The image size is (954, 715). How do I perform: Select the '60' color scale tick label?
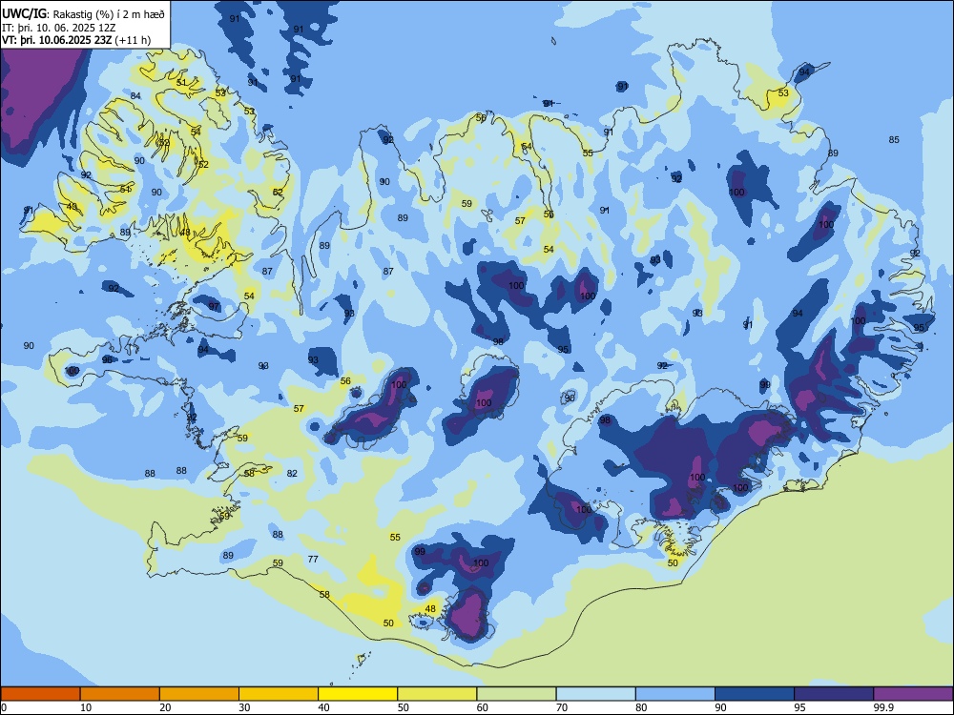pyautogui.click(x=483, y=707)
